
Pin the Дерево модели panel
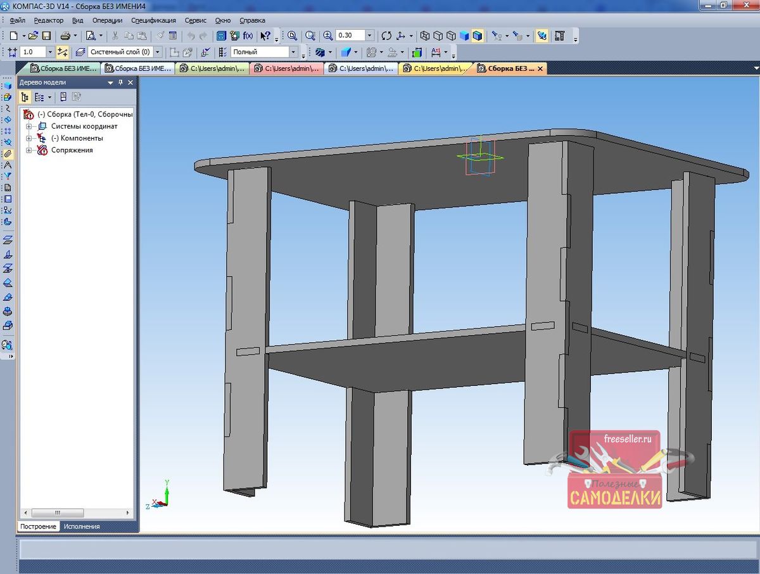point(120,82)
